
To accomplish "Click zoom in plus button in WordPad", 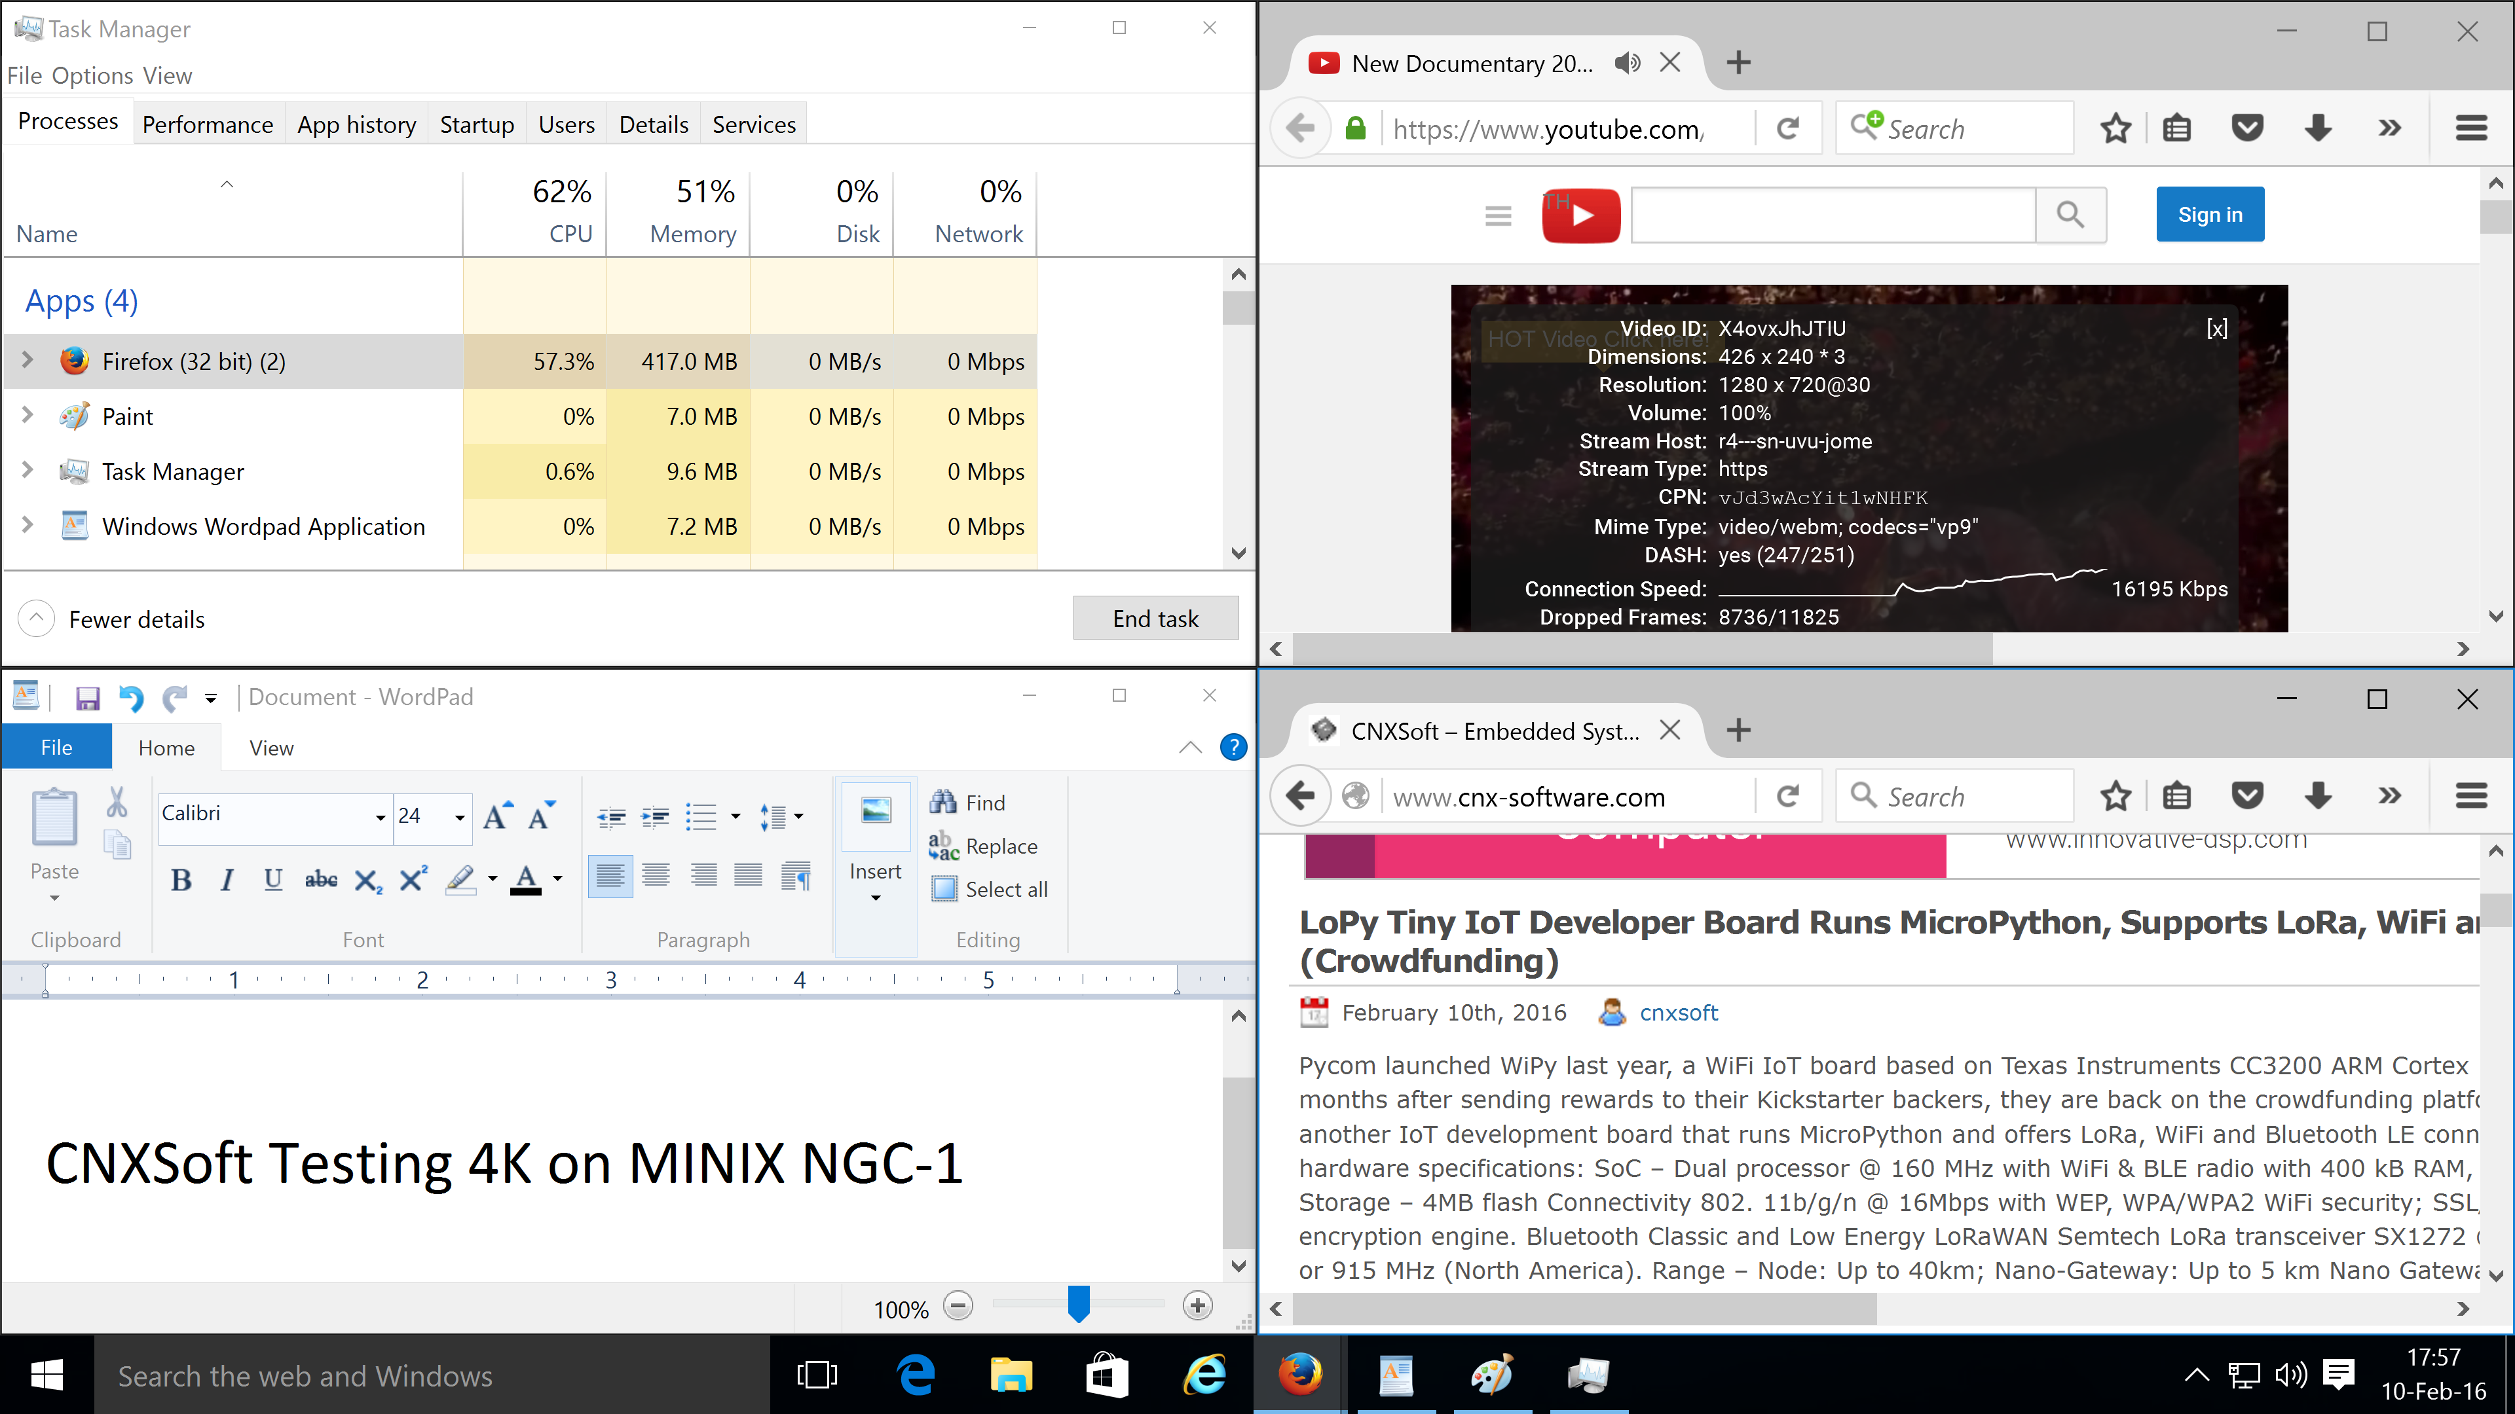I will tap(1198, 1306).
